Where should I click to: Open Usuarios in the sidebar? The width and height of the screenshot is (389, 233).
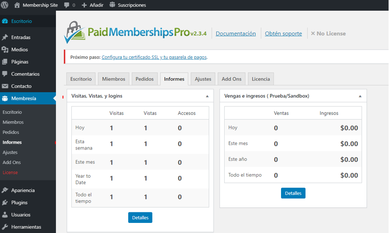pos(21,215)
